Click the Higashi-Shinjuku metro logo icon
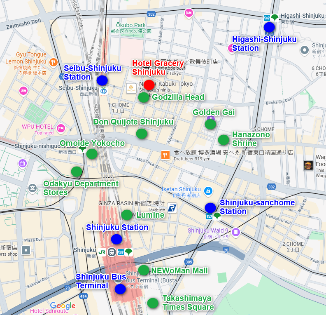 click(267, 18)
